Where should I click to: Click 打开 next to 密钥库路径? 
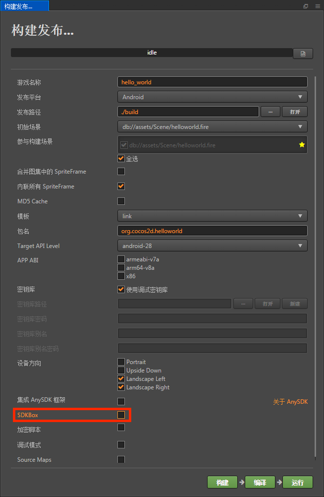click(x=268, y=304)
